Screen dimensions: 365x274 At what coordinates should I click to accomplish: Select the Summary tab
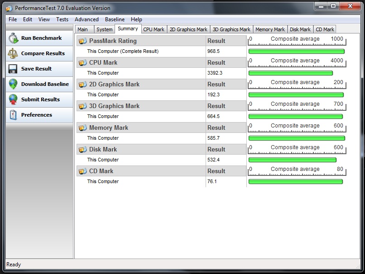click(x=128, y=28)
